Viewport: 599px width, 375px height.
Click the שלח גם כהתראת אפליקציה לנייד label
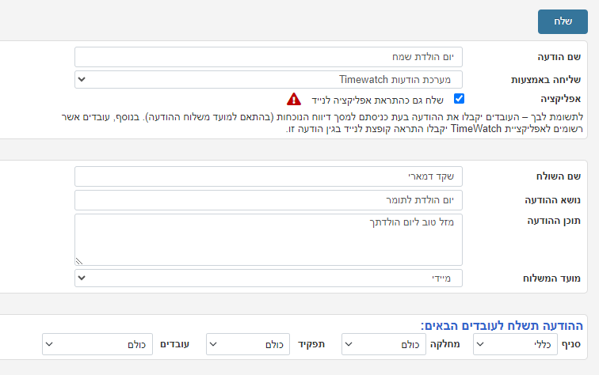pyautogui.click(x=377, y=100)
